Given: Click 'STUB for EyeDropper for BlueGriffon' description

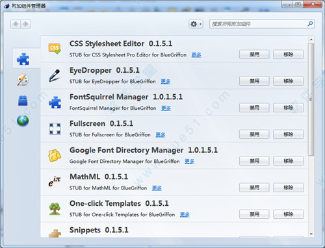Looking at the screenshot, I should [112, 82].
